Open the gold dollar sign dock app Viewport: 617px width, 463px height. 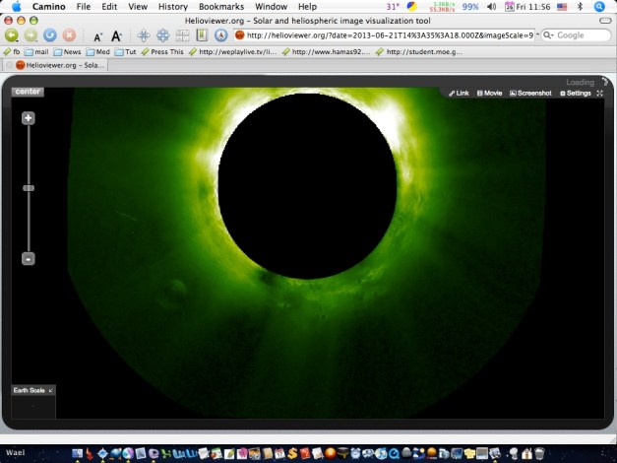point(292,453)
